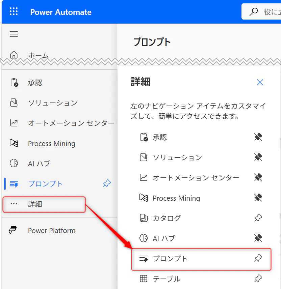
Task: Click the Process Mining icon in sidebar
Action: tap(14, 143)
